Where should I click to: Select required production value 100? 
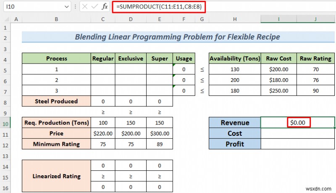103,123
